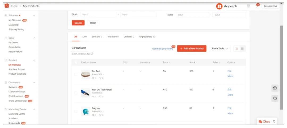Switch to the Sold out tab
This screenshot has width=287, height=128.
[97, 37]
